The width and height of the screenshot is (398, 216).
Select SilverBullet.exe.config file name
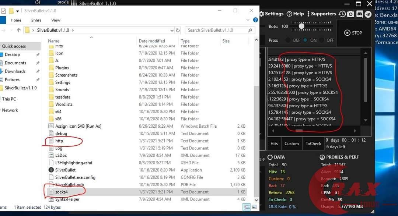75,177
